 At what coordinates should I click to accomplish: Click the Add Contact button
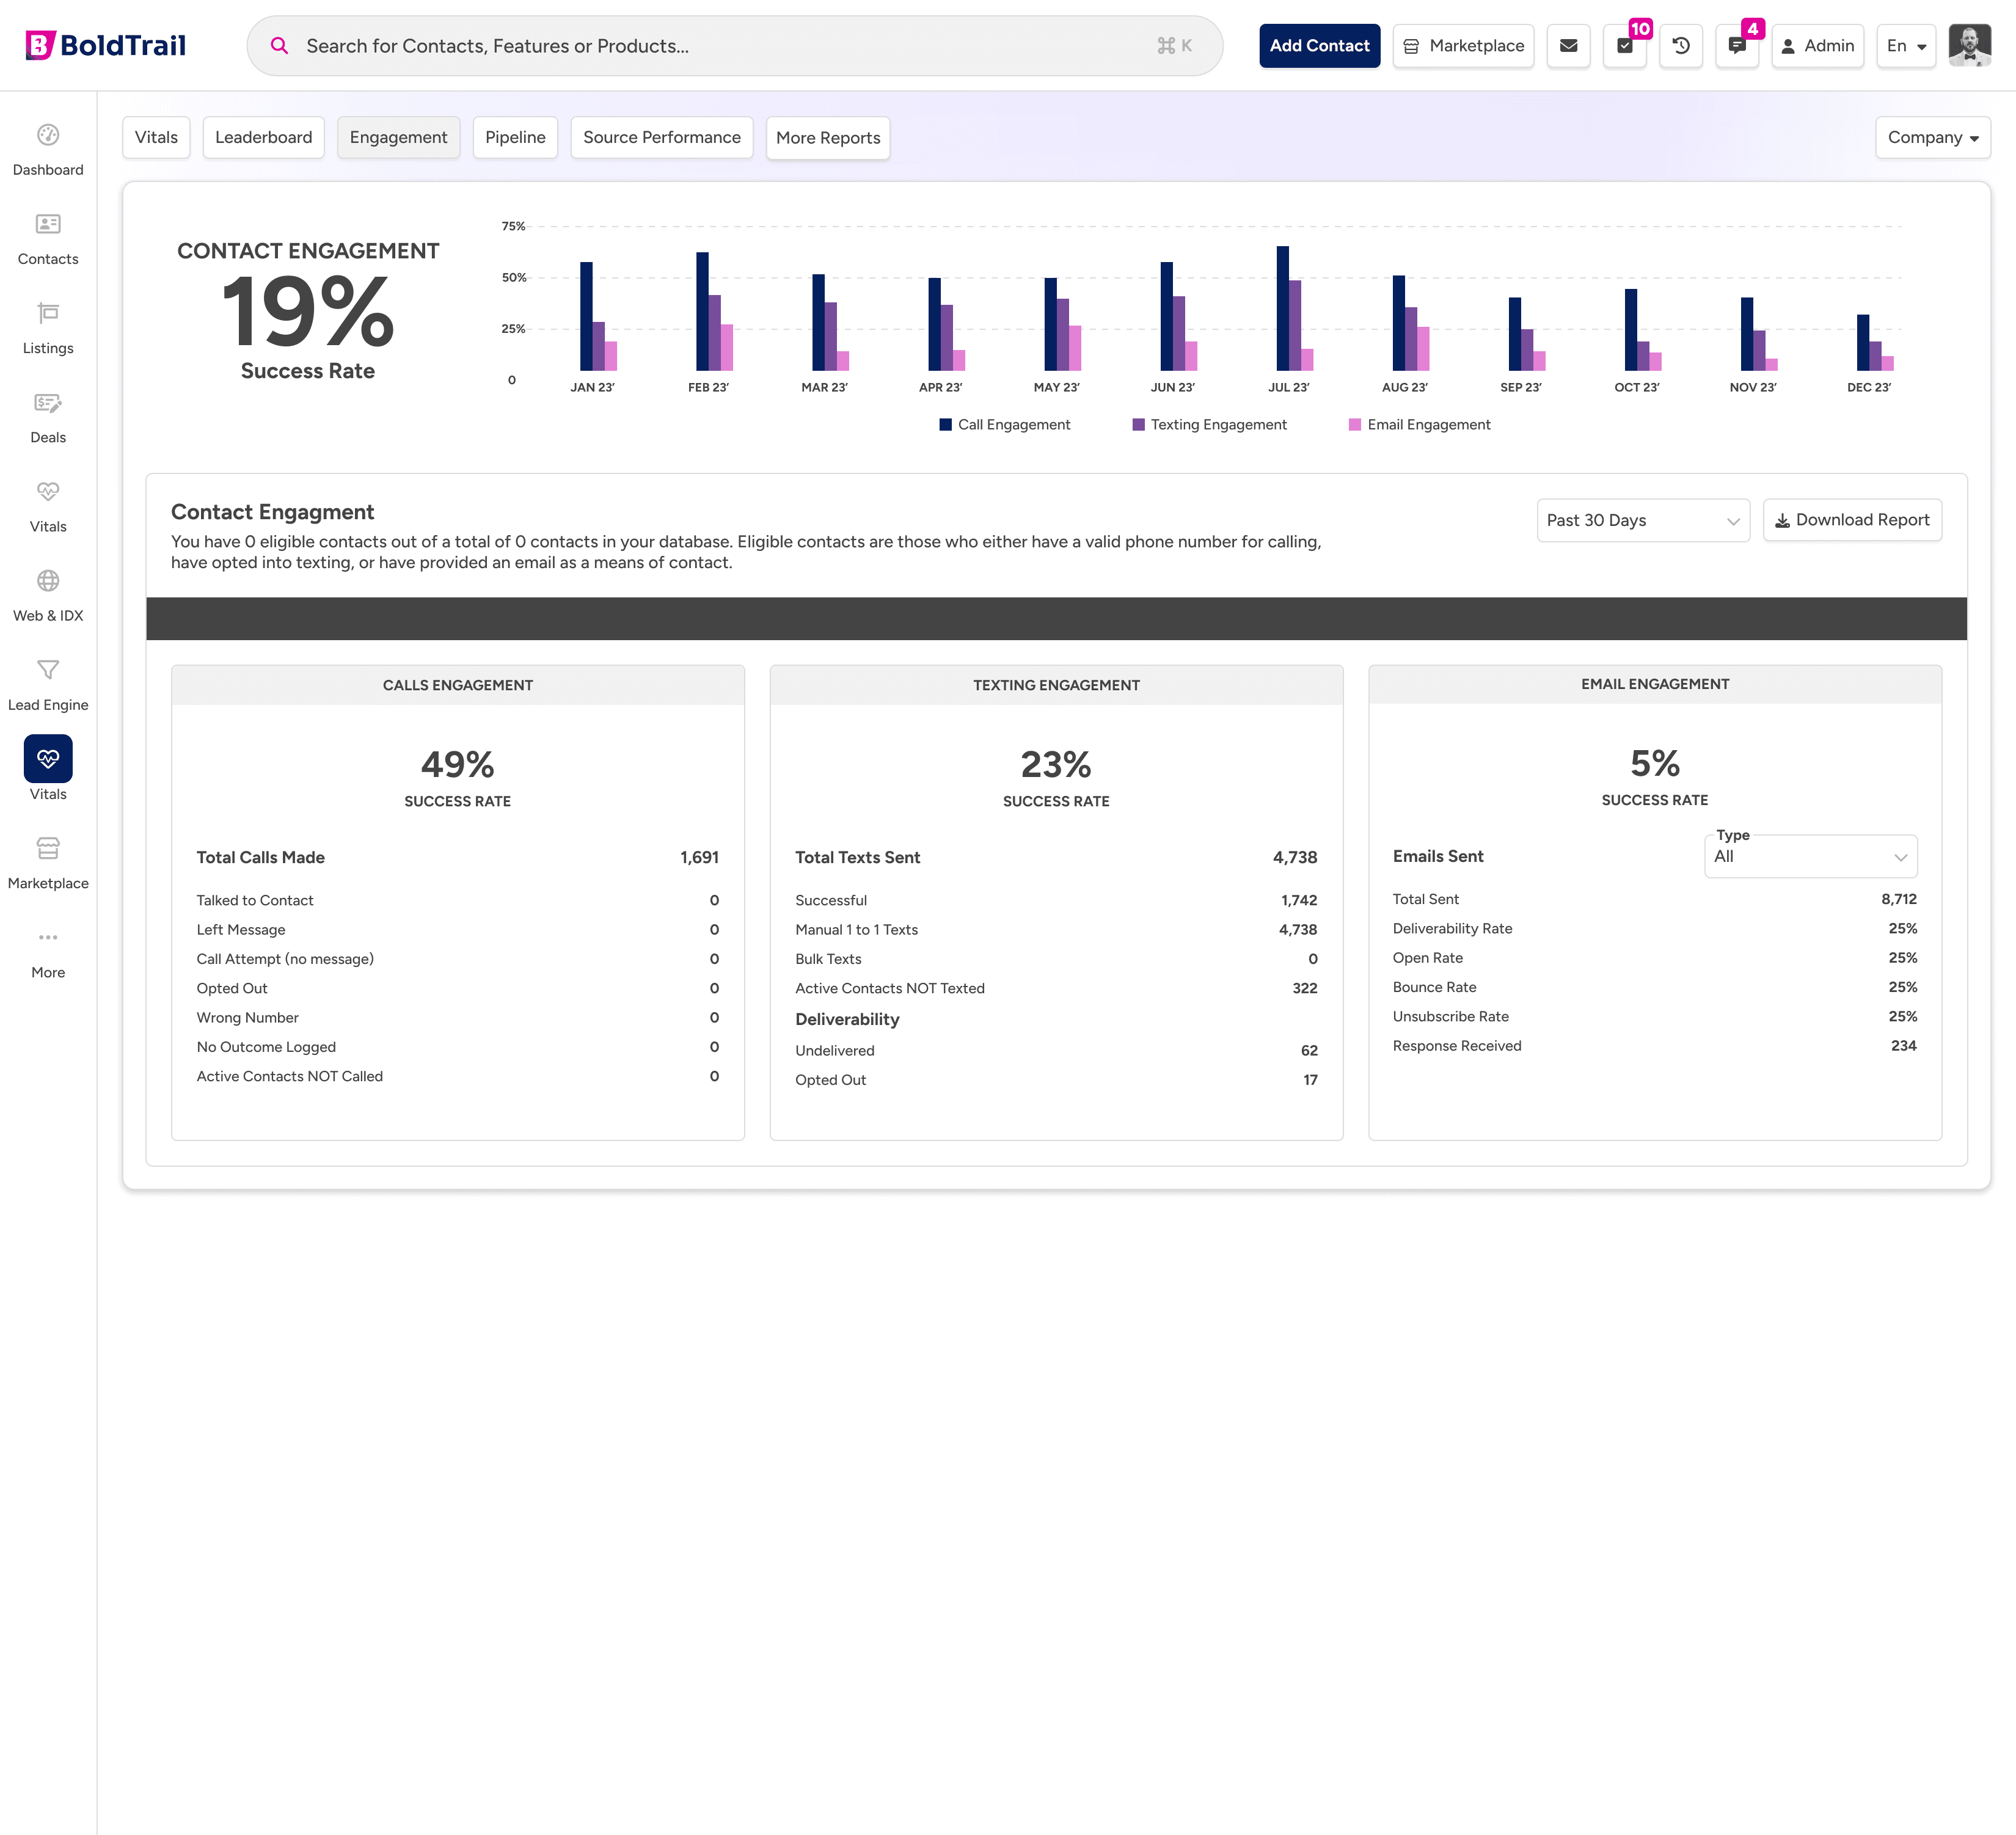pyautogui.click(x=1319, y=46)
